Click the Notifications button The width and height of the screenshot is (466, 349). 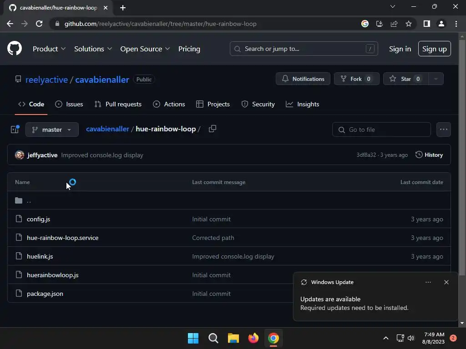coord(303,79)
